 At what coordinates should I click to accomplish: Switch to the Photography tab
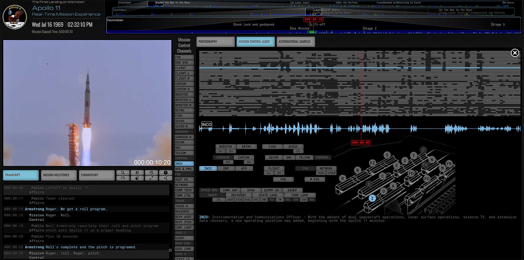215,42
